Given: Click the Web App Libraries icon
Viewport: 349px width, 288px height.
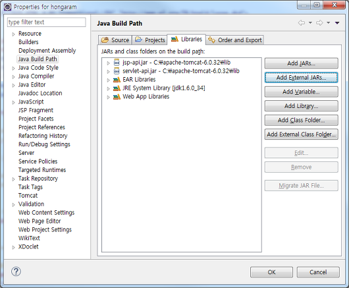Looking at the screenshot, I should tap(117, 97).
